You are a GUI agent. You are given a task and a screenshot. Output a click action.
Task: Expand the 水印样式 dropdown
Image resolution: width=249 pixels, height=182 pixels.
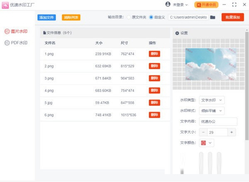click(212, 111)
